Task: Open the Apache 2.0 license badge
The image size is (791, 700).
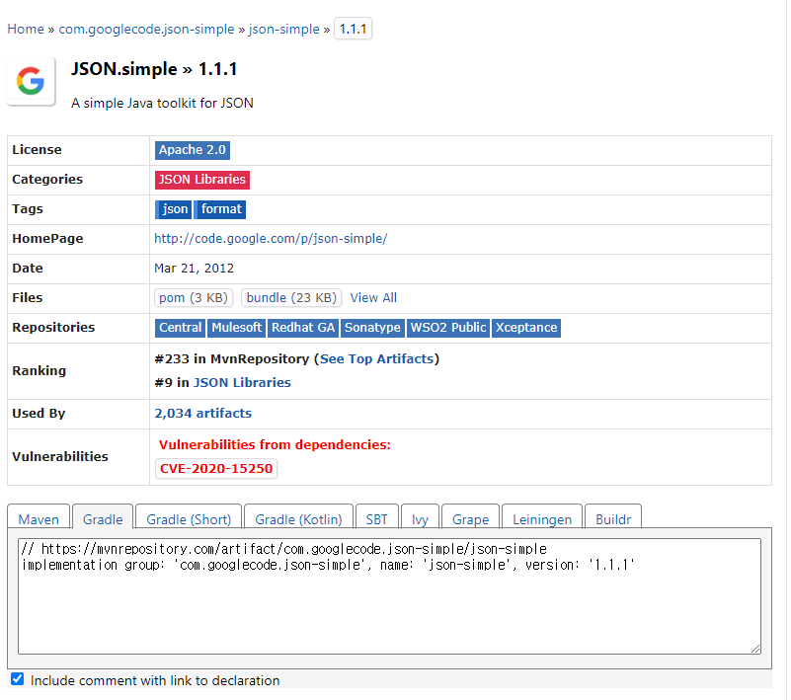Action: tap(193, 150)
